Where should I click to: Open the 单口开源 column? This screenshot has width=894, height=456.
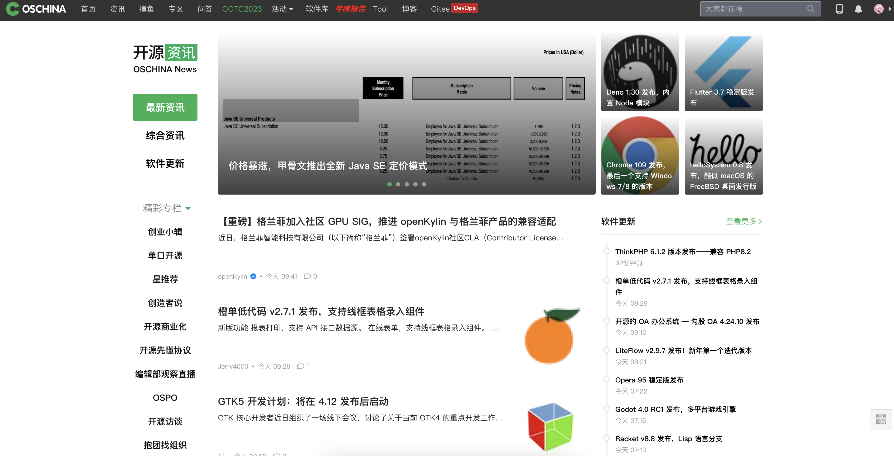[165, 255]
